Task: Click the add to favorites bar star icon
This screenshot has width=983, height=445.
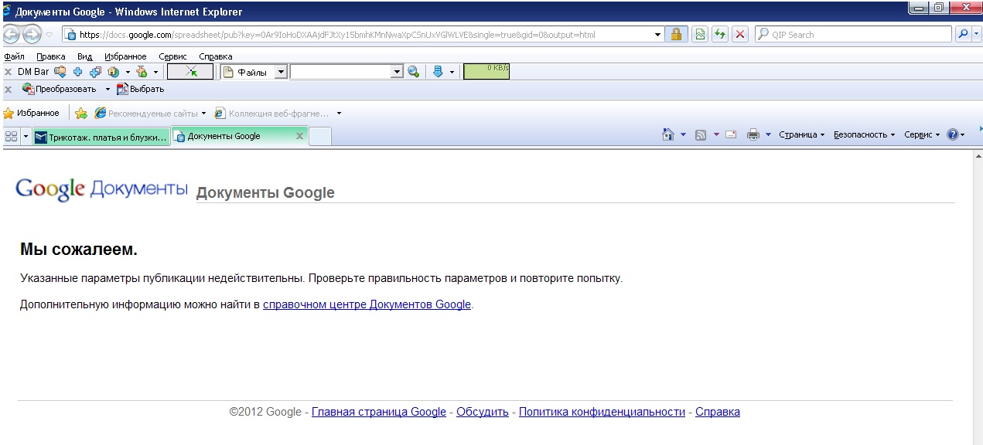Action: 80,113
